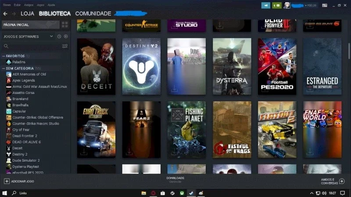This screenshot has height=197, width=351.
Task: Toggle the collections grid view icon
Action: coord(64,24)
